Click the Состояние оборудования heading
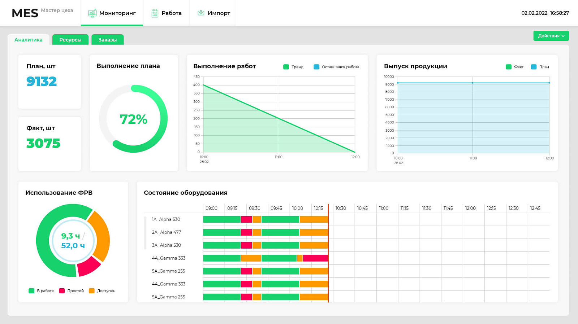The width and height of the screenshot is (578, 324). click(x=186, y=193)
